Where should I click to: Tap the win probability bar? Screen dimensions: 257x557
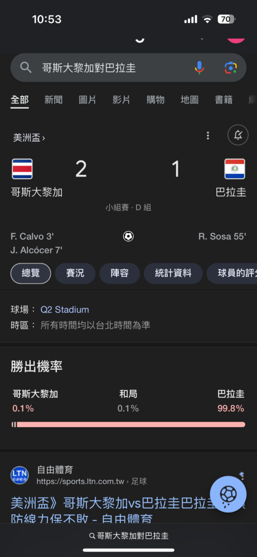click(128, 424)
